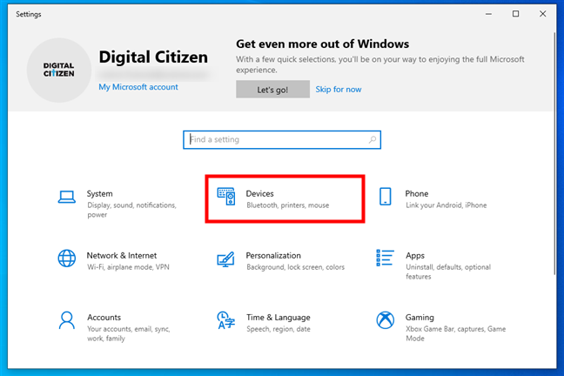Open Apps settings label

pyautogui.click(x=415, y=256)
